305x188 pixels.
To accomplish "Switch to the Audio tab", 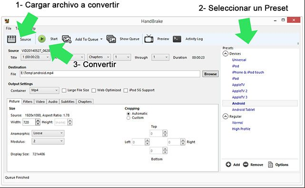I will (x=53, y=101).
